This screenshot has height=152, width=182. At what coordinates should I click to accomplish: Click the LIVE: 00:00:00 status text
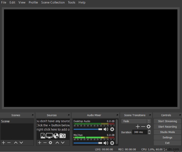104,149
